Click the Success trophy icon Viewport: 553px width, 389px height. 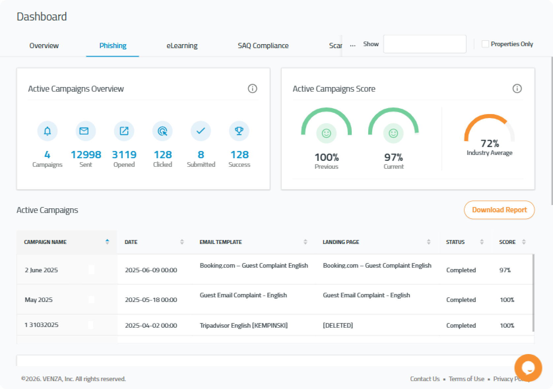pos(239,131)
